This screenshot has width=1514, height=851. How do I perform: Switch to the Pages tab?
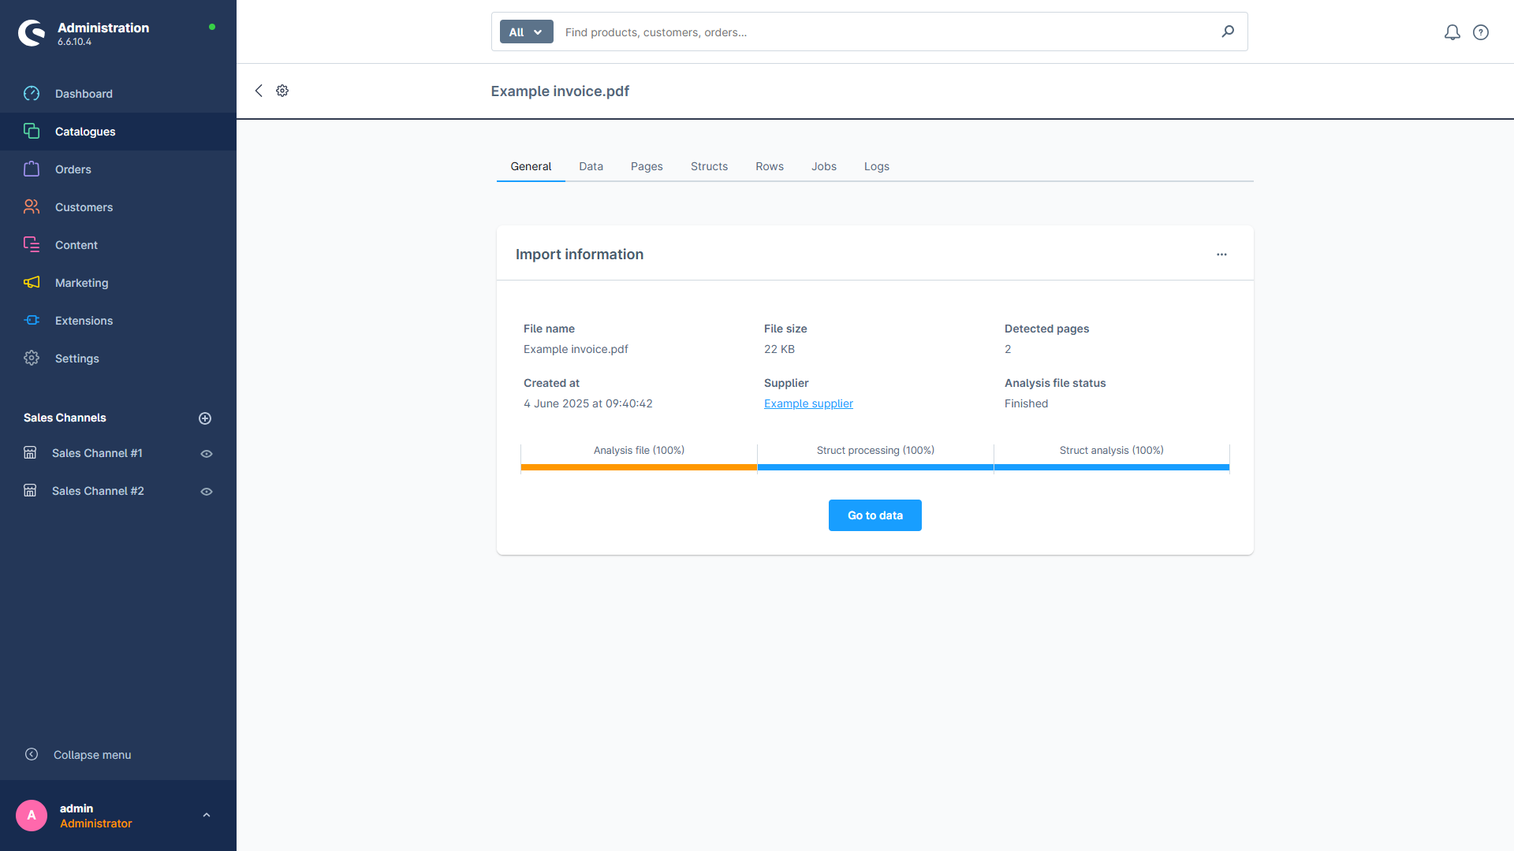click(647, 166)
